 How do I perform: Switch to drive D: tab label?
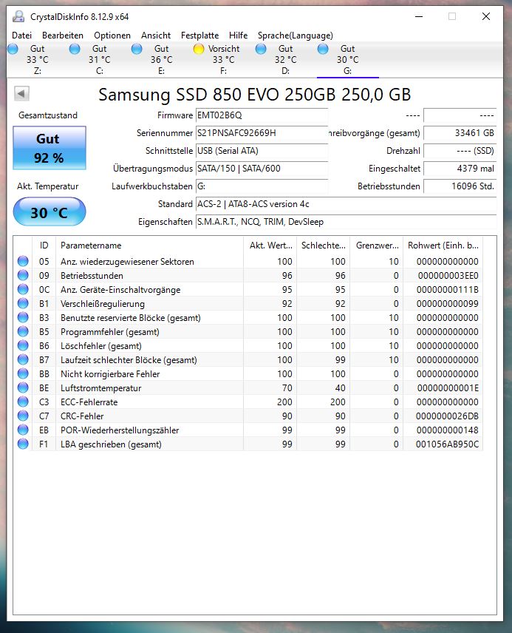pyautogui.click(x=286, y=60)
